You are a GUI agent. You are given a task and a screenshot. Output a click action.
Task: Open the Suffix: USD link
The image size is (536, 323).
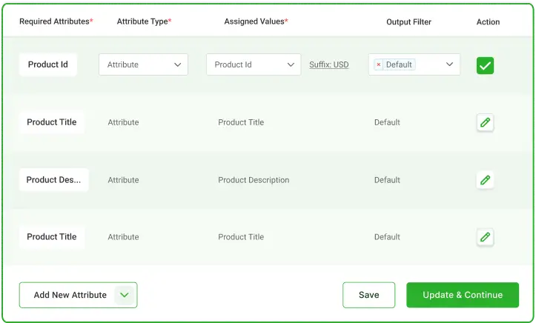click(x=328, y=65)
